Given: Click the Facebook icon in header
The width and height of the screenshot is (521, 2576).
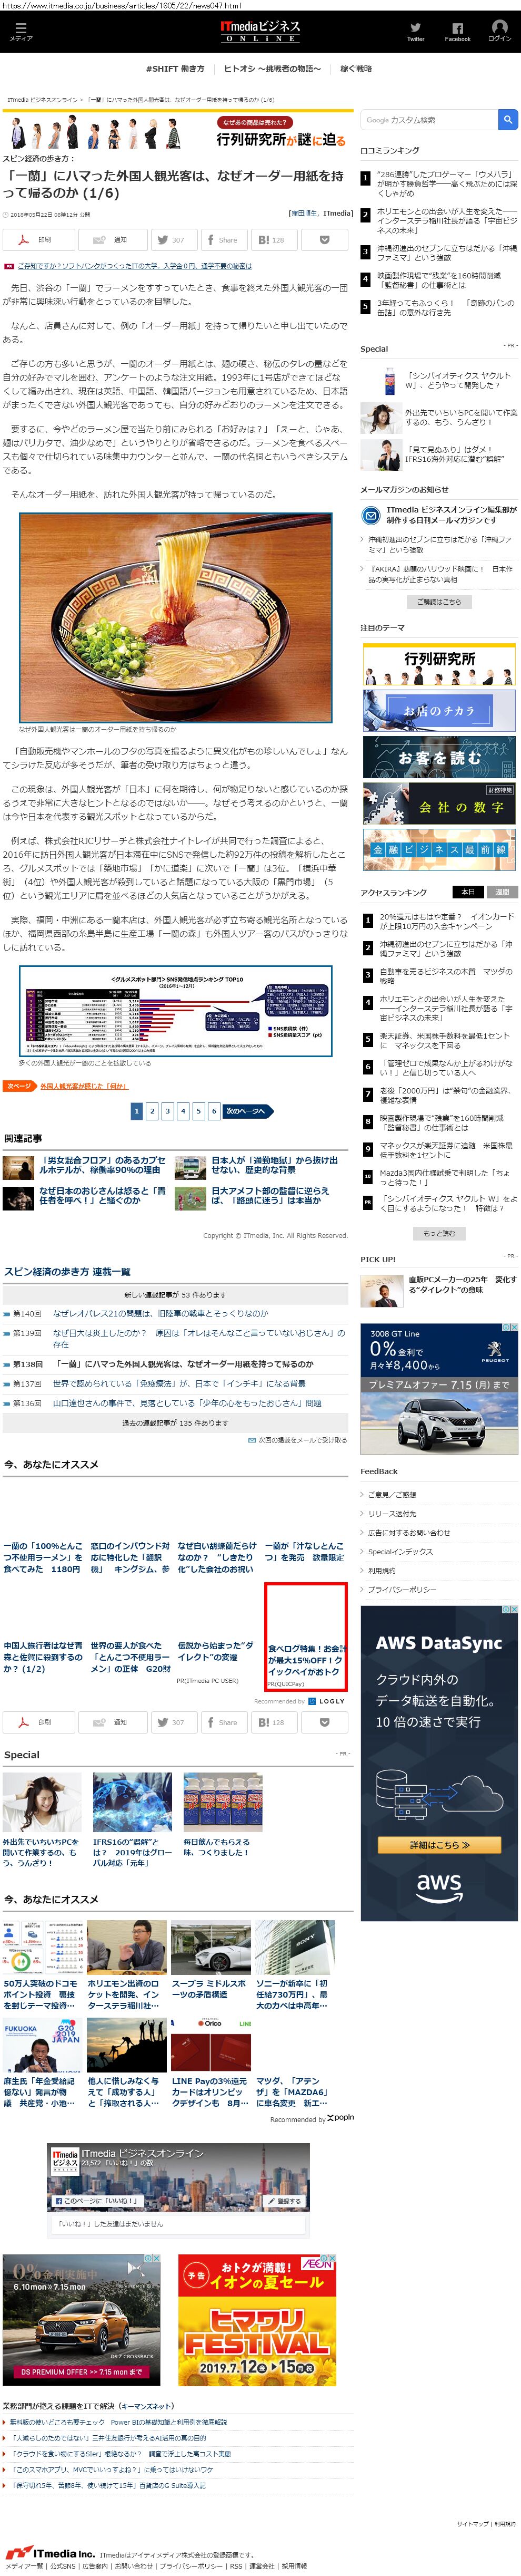Looking at the screenshot, I should 457,32.
